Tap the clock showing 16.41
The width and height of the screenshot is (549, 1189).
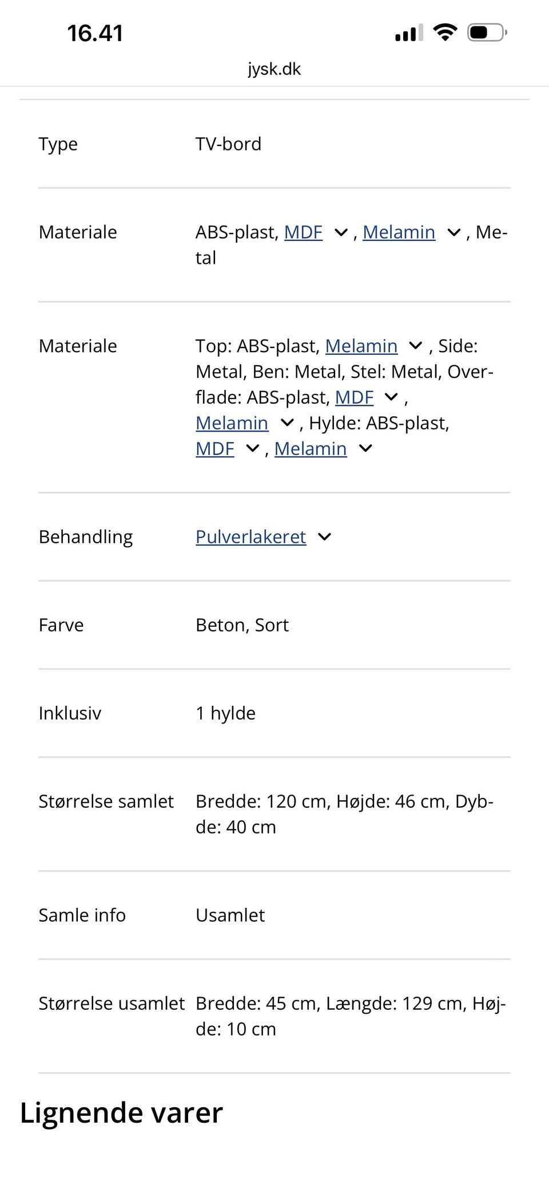95,33
